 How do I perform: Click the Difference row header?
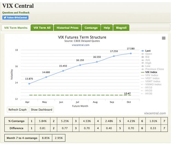click(16, 128)
